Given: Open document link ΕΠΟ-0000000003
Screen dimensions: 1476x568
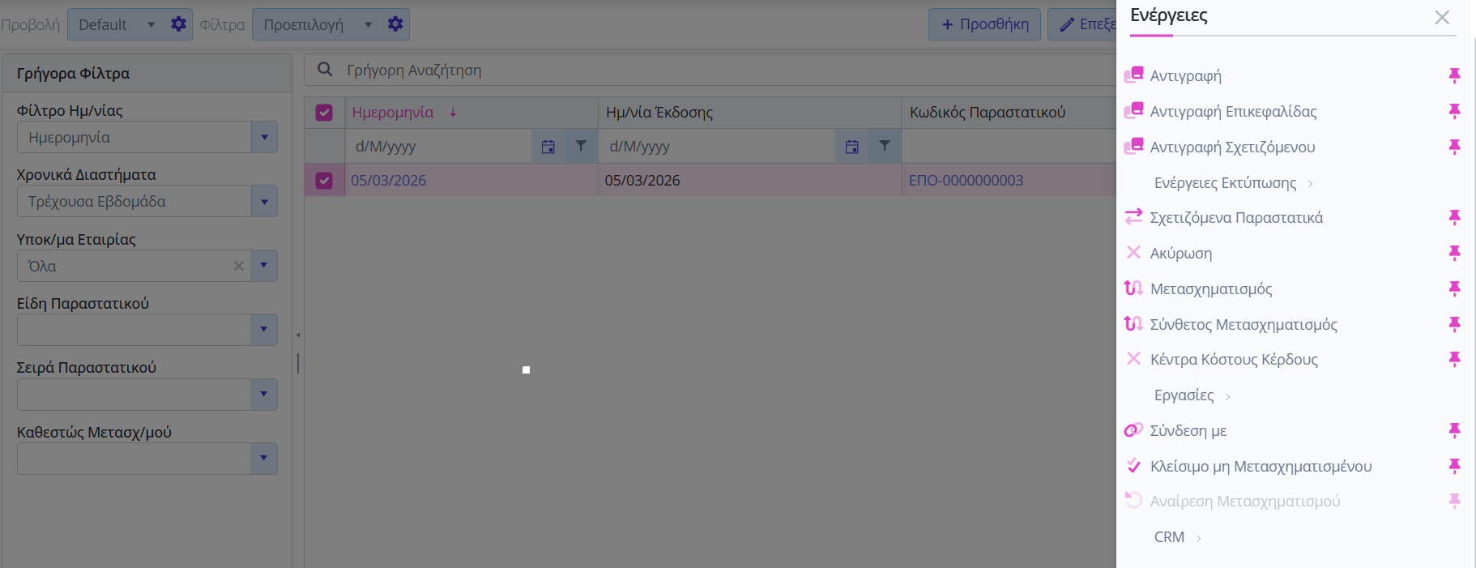Looking at the screenshot, I should click(966, 181).
